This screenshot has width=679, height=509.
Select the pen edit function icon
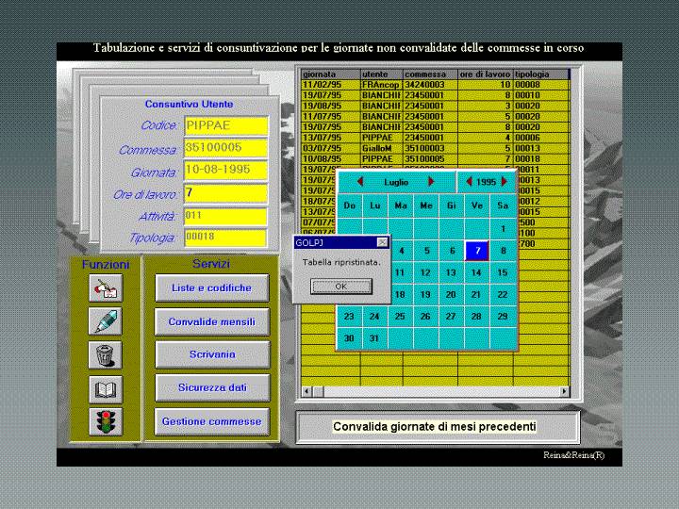pyautogui.click(x=105, y=321)
